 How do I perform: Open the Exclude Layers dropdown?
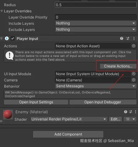pos(96,29)
